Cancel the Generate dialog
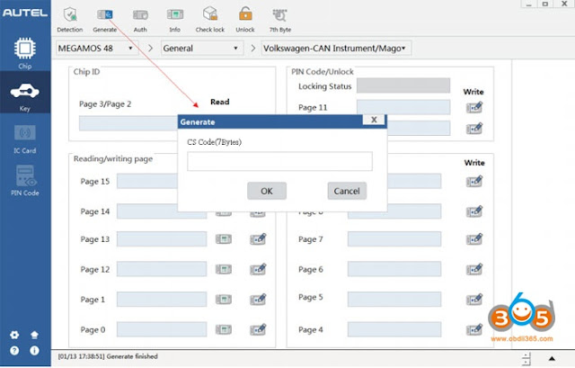The width and height of the screenshot is (575, 368). coord(347,191)
